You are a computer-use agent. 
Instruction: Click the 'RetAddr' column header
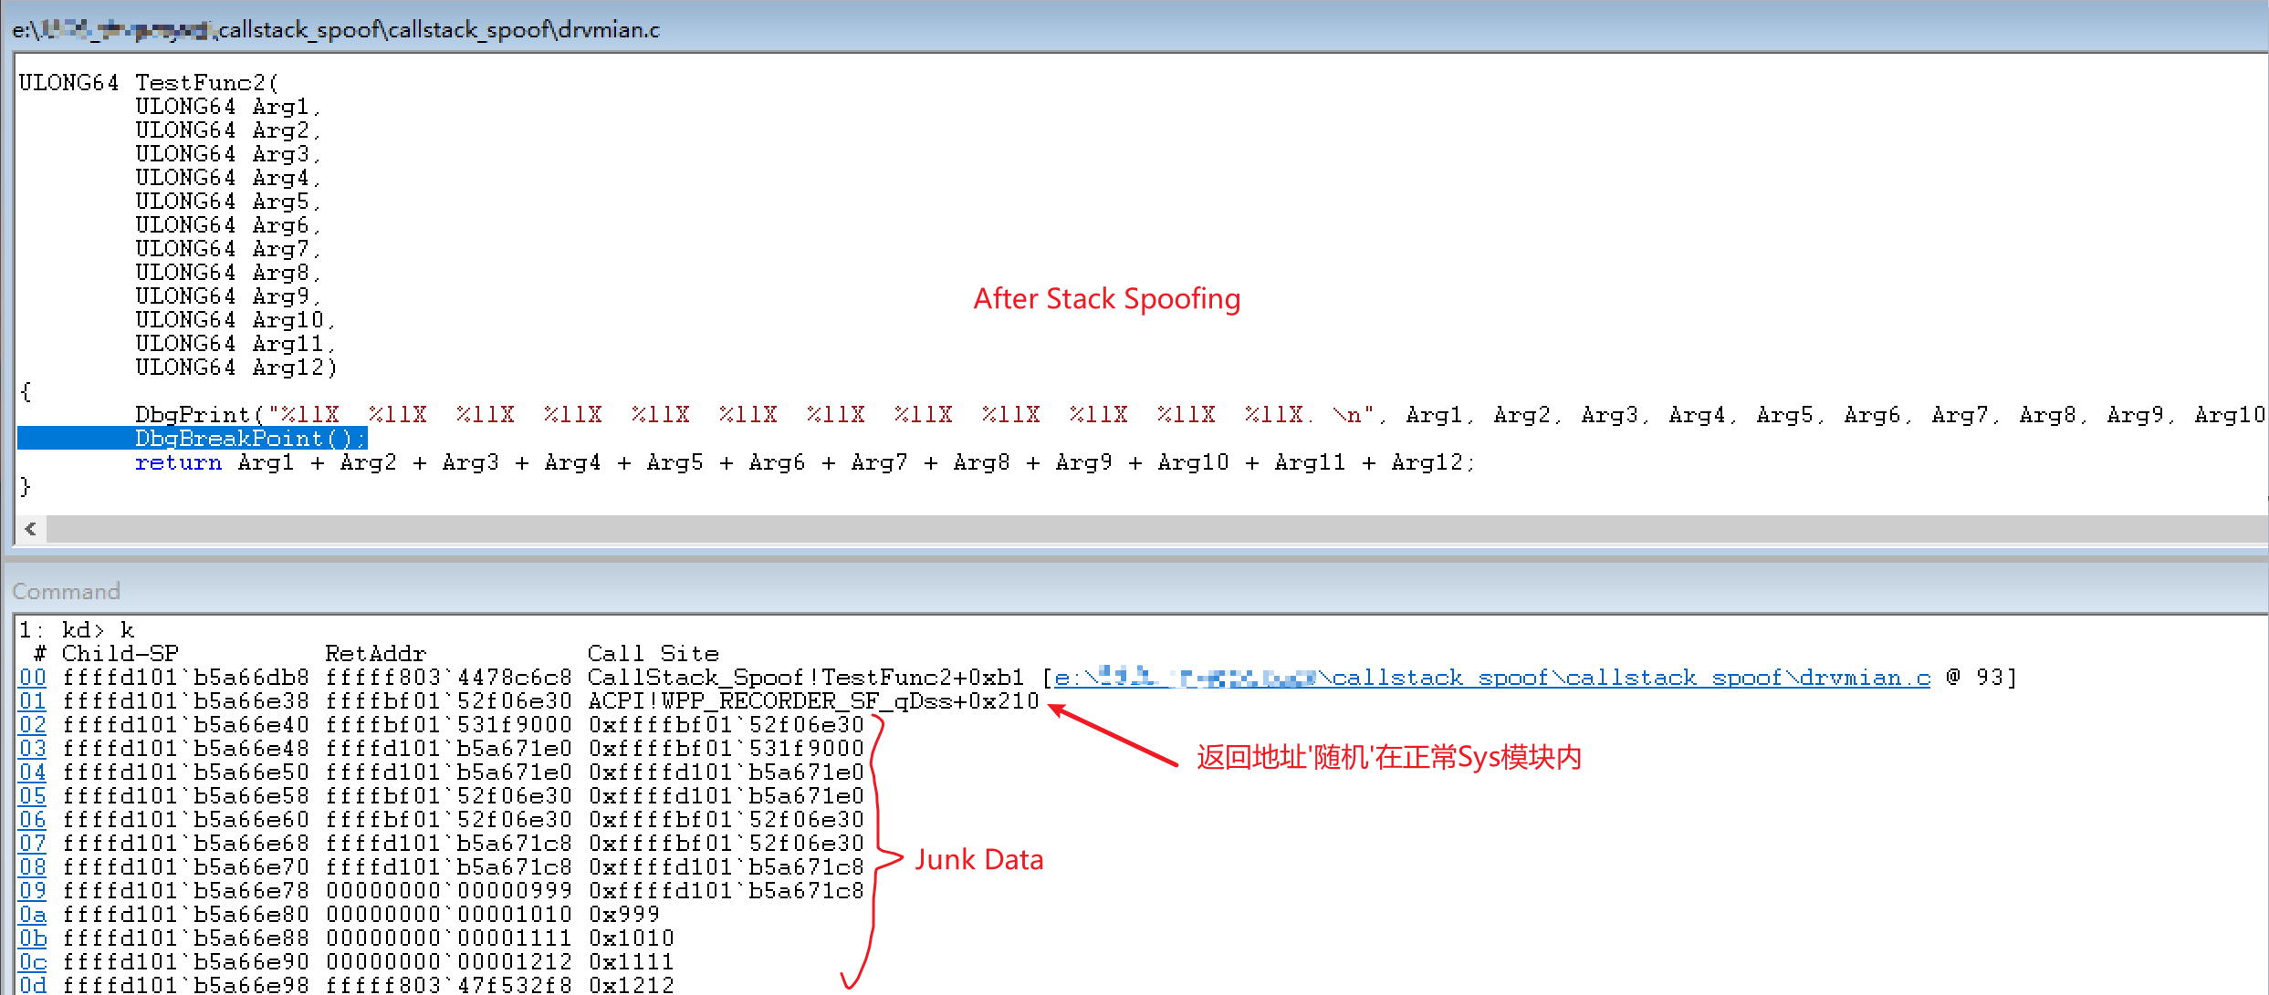pyautogui.click(x=376, y=654)
